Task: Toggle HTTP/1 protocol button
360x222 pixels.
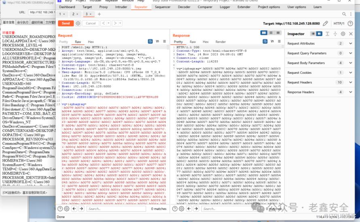Action: pyautogui.click(x=339, y=23)
